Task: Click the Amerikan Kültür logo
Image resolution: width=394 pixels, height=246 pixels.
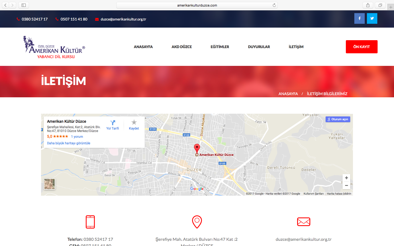Action: 54,47
